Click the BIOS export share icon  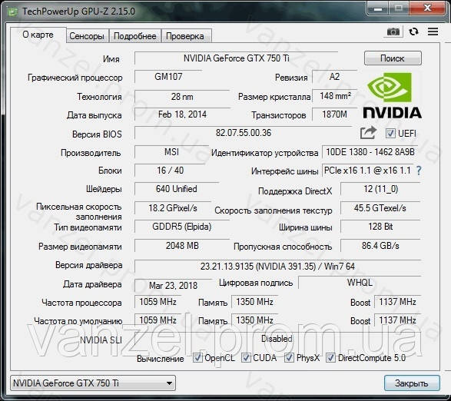point(368,133)
